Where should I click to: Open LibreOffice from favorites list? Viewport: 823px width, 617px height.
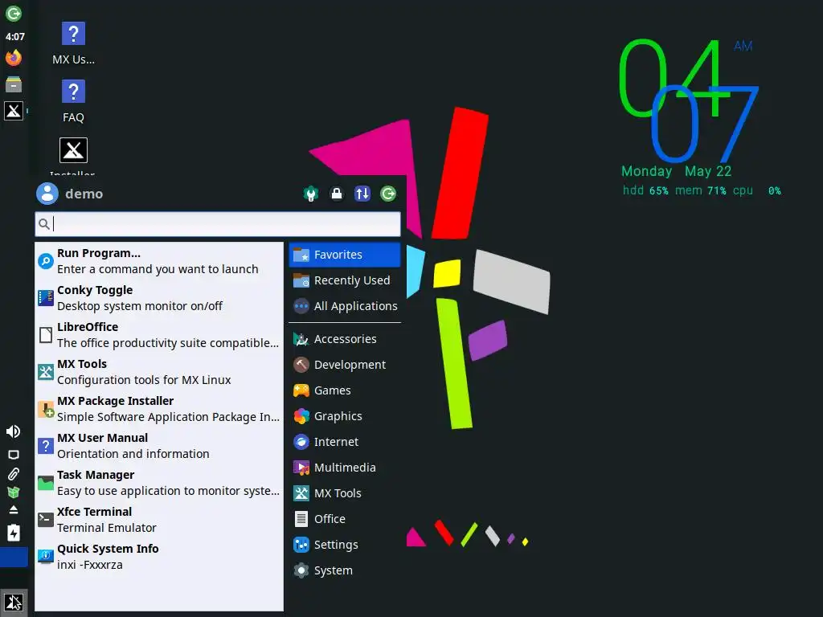[x=159, y=335]
